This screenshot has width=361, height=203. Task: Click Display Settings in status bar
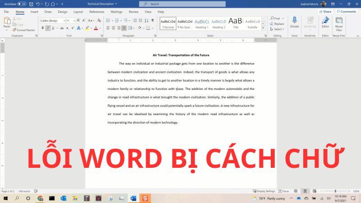(264, 191)
